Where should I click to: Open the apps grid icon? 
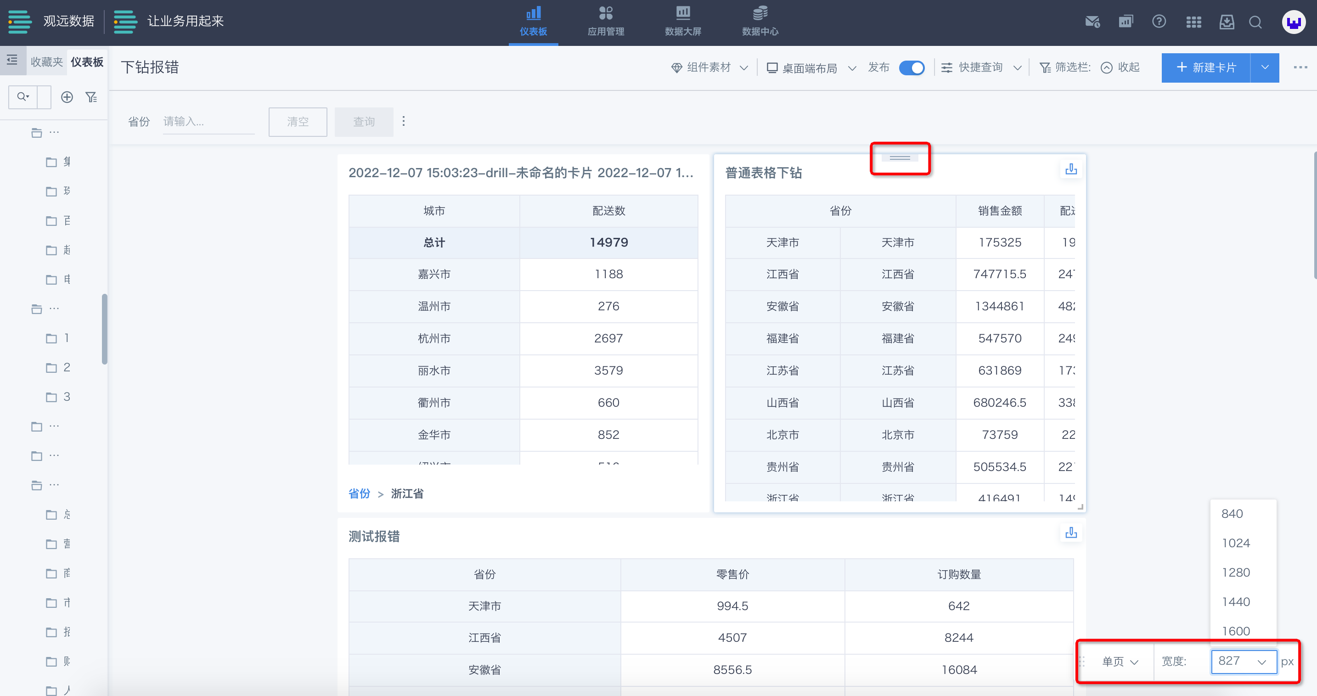coord(1193,22)
